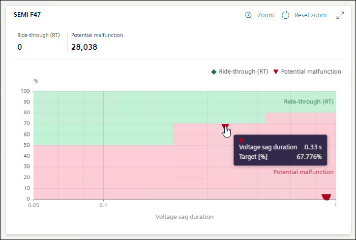Toggle Potential malfunction series in the legend
This screenshot has height=240, width=356.
[x=311, y=72]
